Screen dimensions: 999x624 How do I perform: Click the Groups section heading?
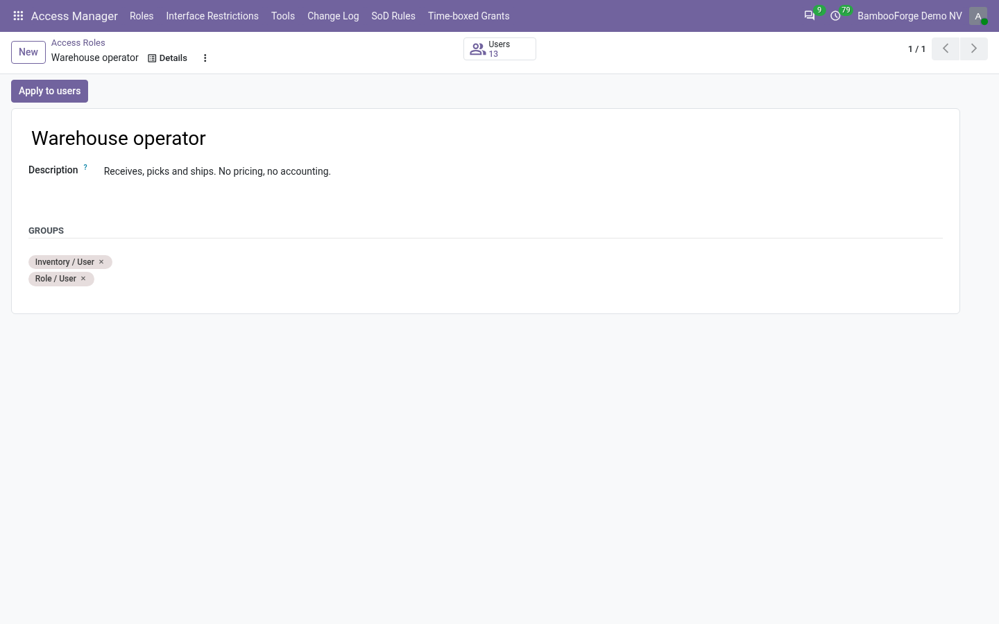[46, 231]
